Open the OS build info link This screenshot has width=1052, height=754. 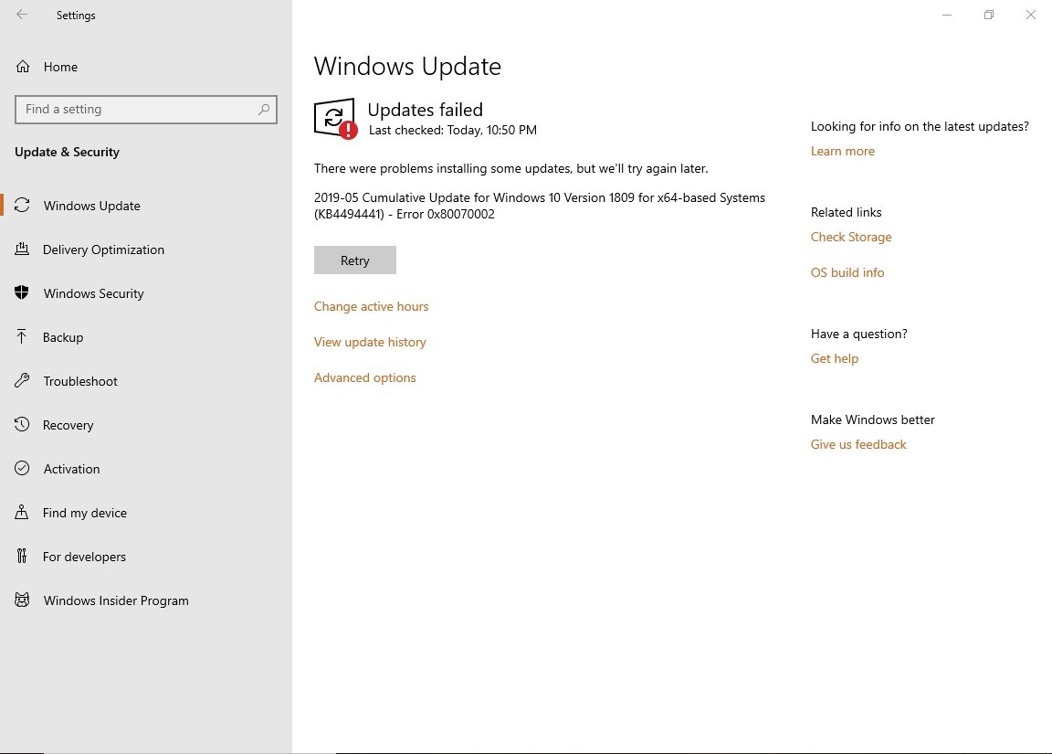pos(847,272)
